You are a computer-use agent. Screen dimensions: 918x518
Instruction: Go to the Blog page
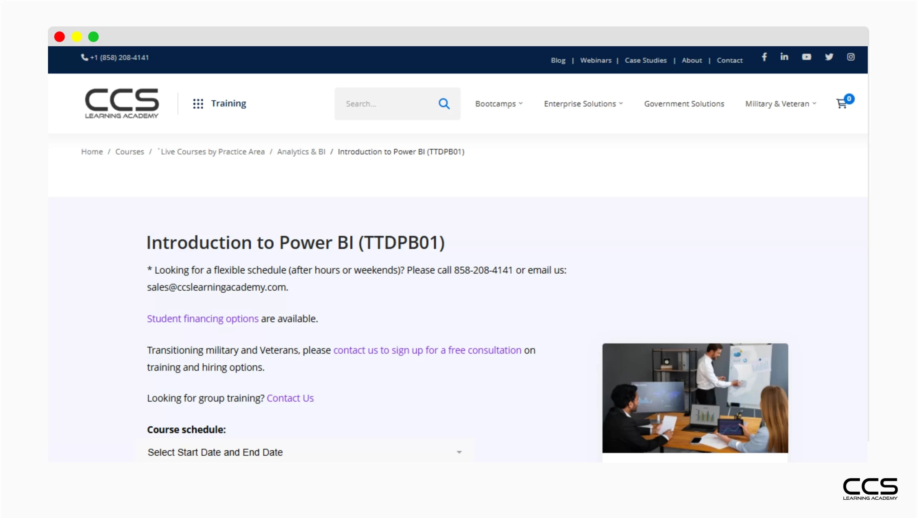pyautogui.click(x=558, y=60)
